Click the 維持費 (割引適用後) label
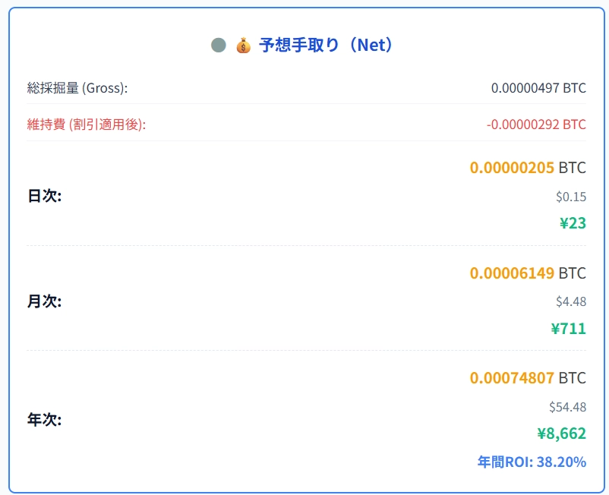The image size is (609, 495). pyautogui.click(x=87, y=125)
